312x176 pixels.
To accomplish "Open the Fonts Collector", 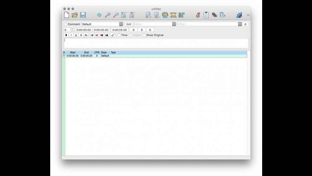I will click(222, 15).
